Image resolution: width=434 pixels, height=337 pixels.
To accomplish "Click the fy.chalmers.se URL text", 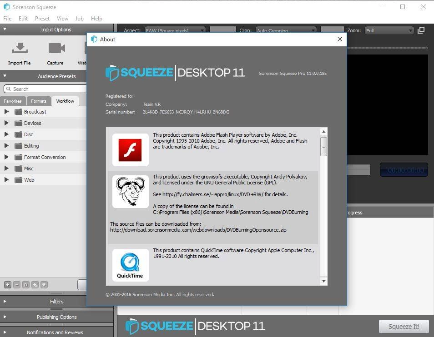I will tap(213, 194).
